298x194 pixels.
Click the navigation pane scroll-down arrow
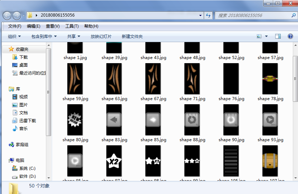click(49, 178)
